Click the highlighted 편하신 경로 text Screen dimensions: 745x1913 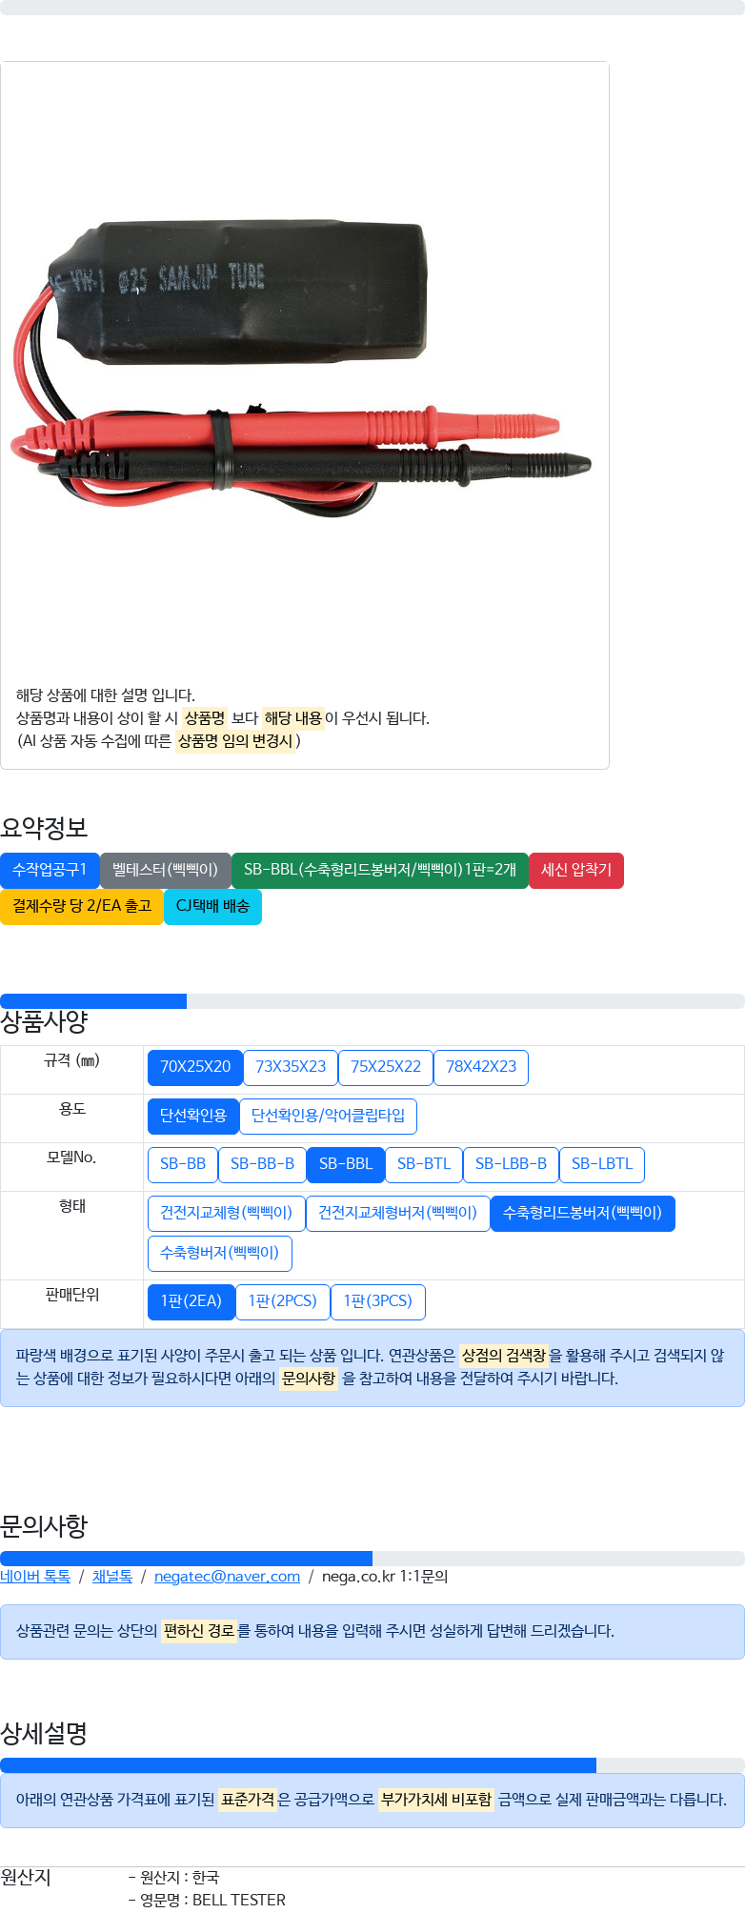199,1631
